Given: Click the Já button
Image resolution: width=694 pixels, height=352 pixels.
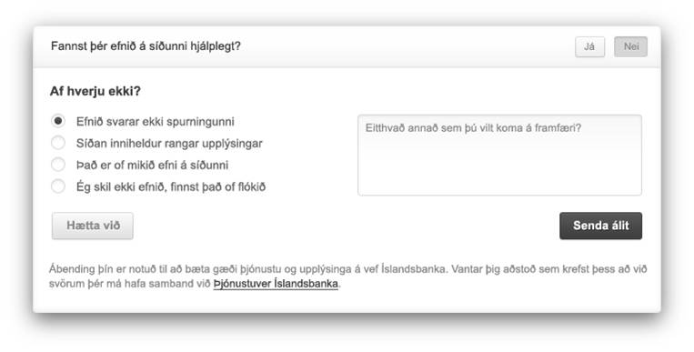Looking at the screenshot, I should click(589, 46).
